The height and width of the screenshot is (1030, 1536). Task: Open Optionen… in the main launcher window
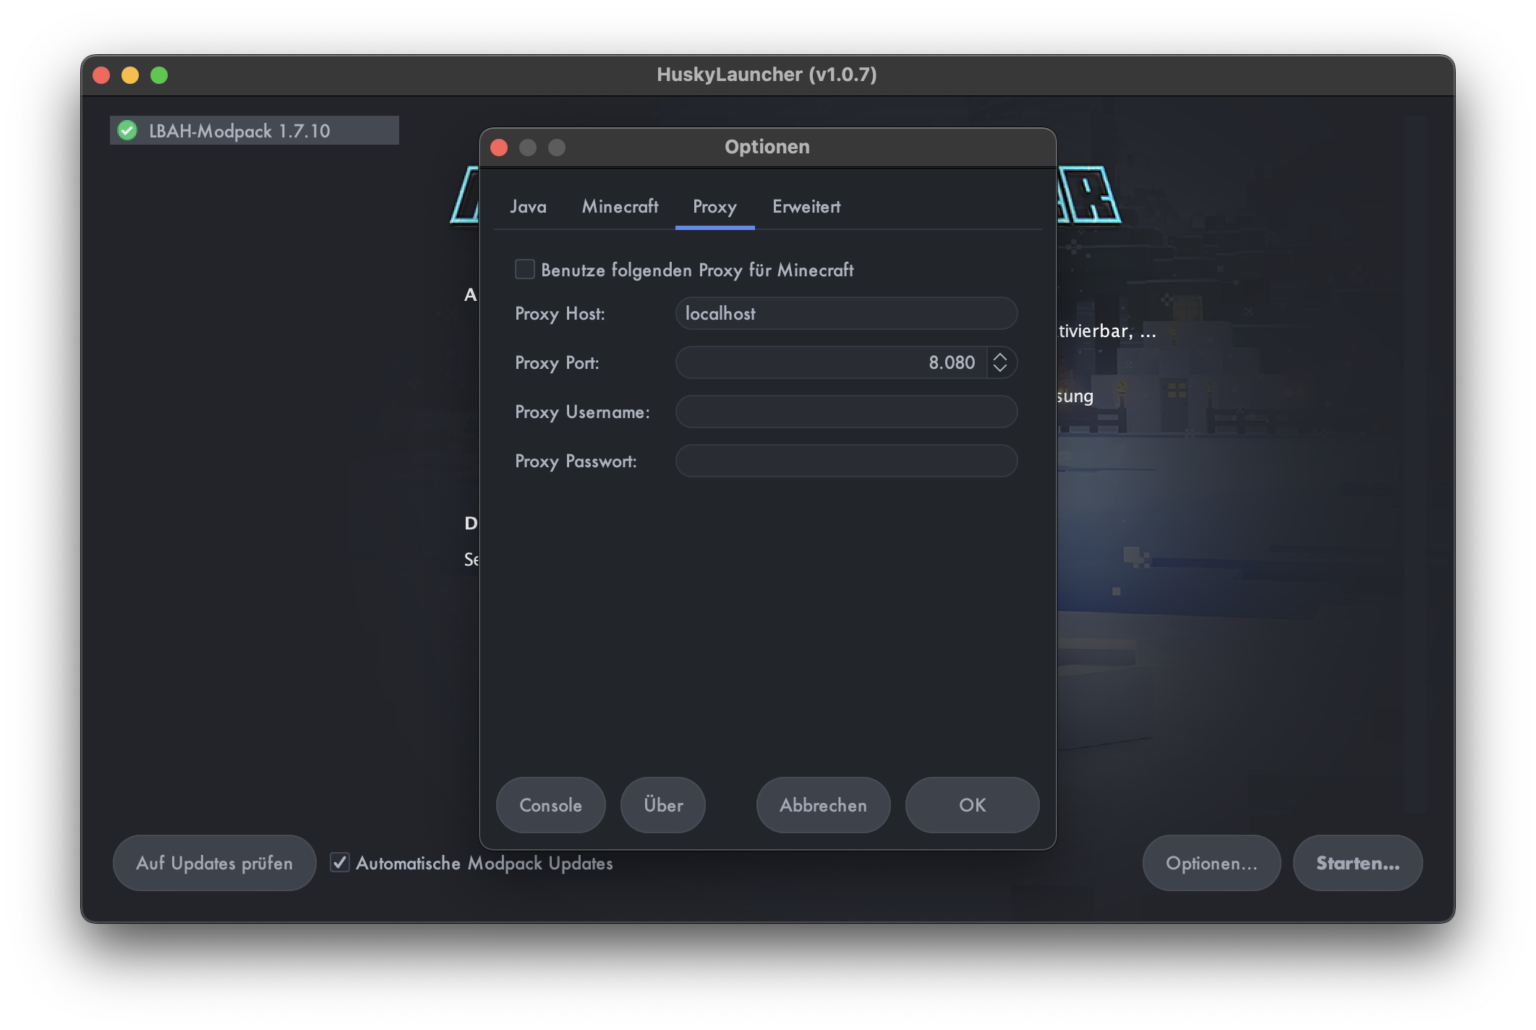click(x=1211, y=863)
